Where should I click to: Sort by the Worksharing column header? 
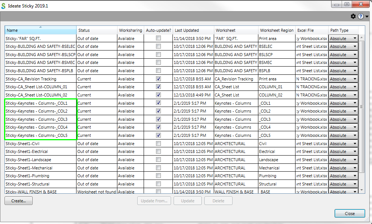130,30
